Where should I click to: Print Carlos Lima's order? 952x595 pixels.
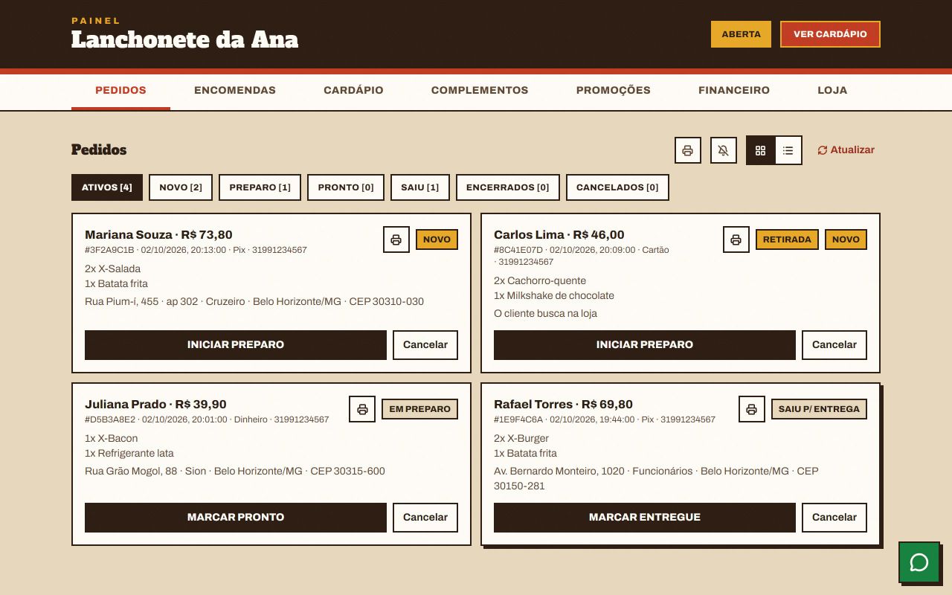click(x=736, y=239)
